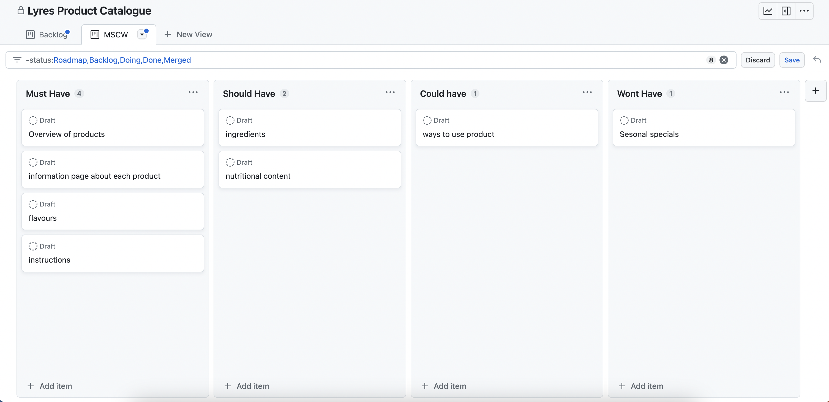
Task: Toggle the side panel with collapse icon
Action: click(786, 11)
